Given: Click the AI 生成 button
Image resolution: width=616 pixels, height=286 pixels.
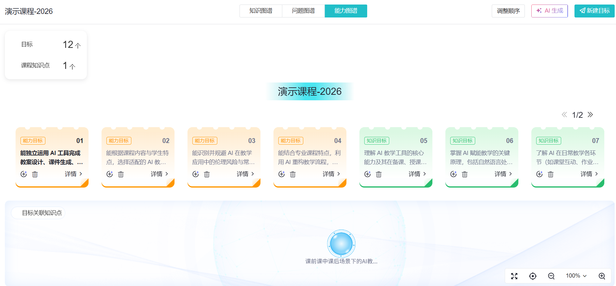Looking at the screenshot, I should [550, 11].
